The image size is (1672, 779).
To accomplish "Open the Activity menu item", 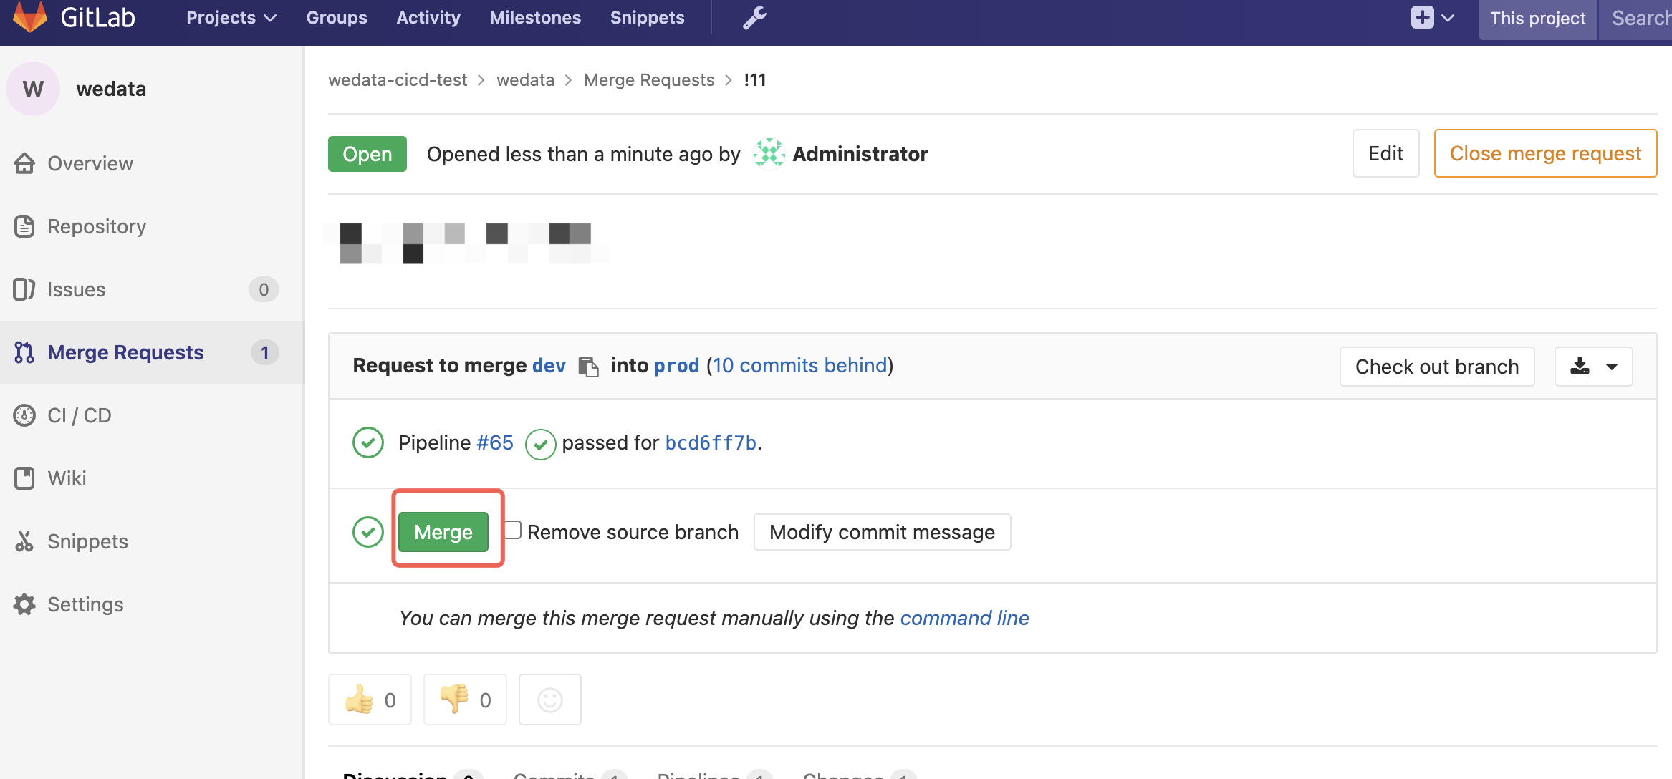I will click(x=428, y=18).
